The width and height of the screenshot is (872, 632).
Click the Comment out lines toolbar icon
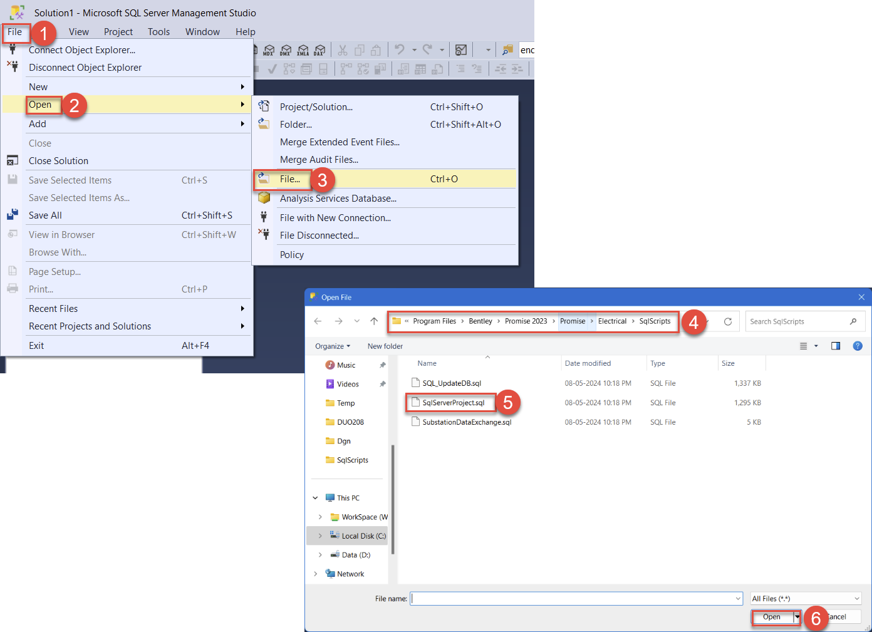point(460,69)
